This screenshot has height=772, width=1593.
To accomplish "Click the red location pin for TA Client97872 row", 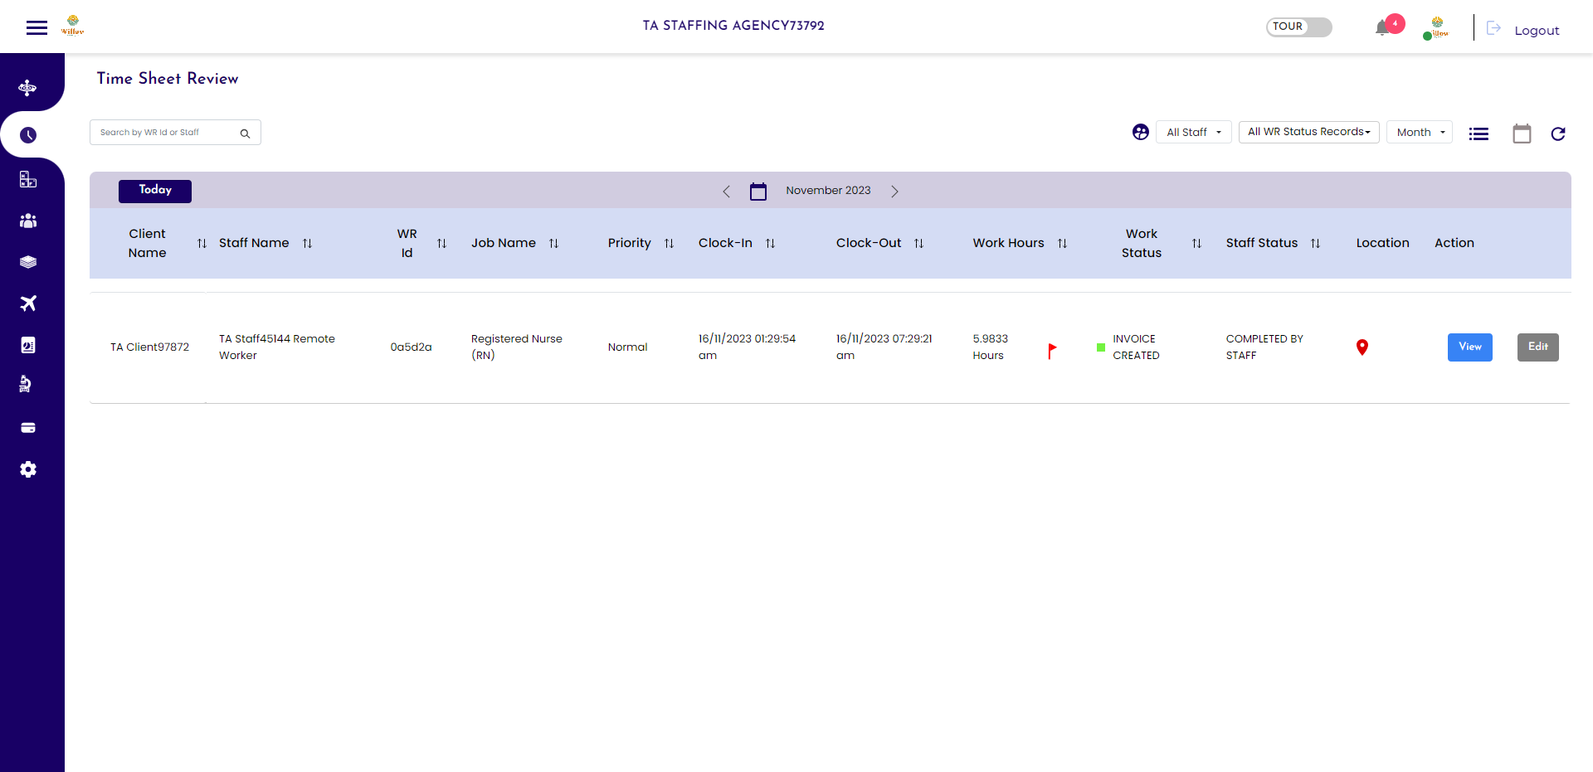I will 1362,347.
